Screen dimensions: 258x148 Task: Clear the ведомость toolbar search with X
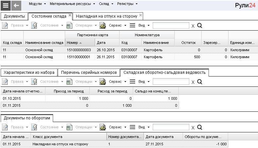(x=193, y=82)
